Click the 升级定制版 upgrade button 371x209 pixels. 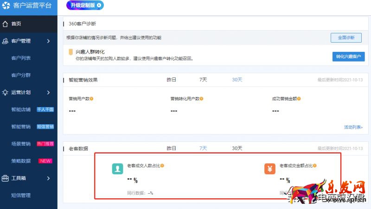85,5
